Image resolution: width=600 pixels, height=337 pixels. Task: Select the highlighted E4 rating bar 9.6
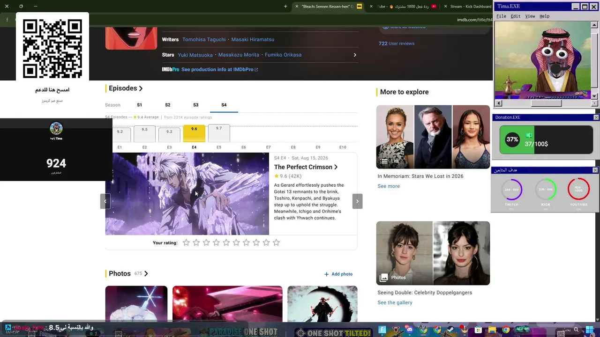tap(194, 133)
